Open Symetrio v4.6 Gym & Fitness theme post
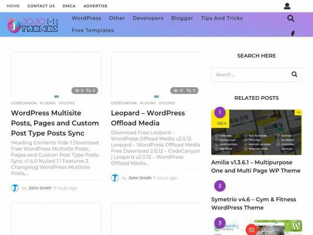The height and width of the screenshot is (235, 313). point(254,204)
